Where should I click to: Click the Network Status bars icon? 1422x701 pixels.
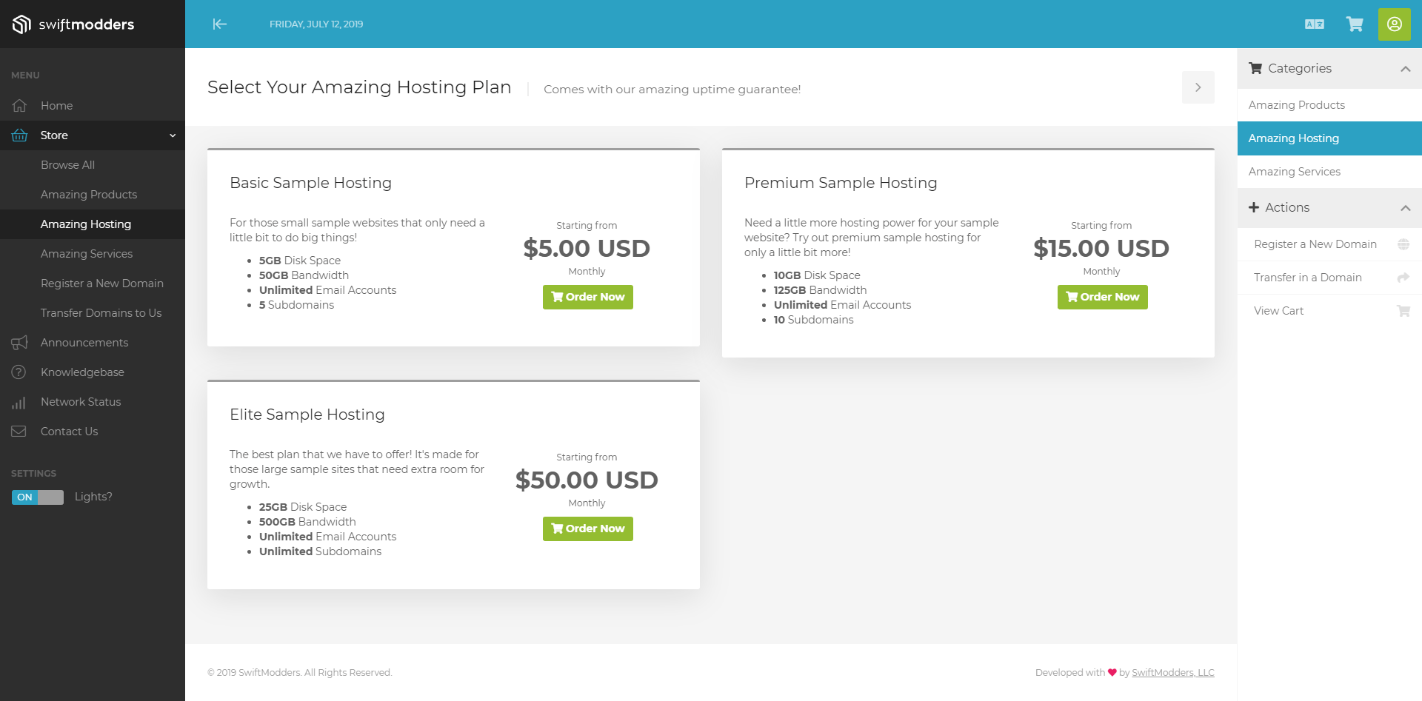click(x=19, y=402)
